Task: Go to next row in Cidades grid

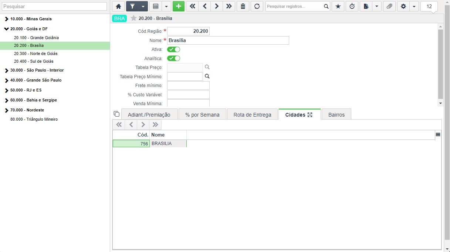Action: pos(143,125)
